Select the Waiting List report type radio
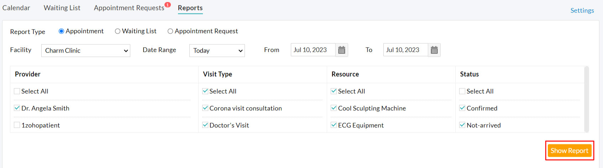603x168 pixels. pos(117,31)
